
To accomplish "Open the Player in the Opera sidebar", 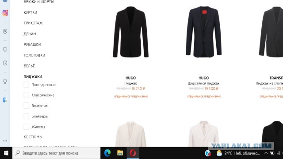I will click(x=5, y=31).
